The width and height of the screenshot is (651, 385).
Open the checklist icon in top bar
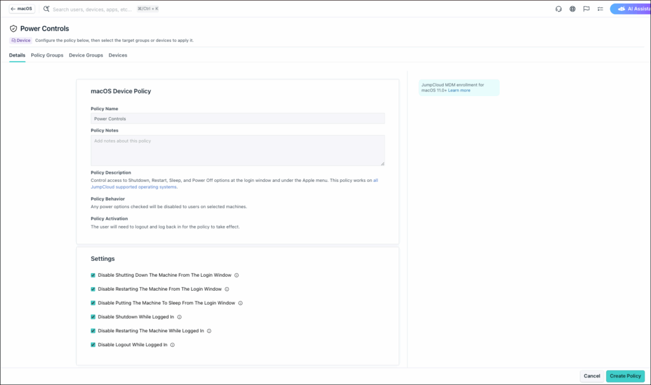tap(600, 9)
